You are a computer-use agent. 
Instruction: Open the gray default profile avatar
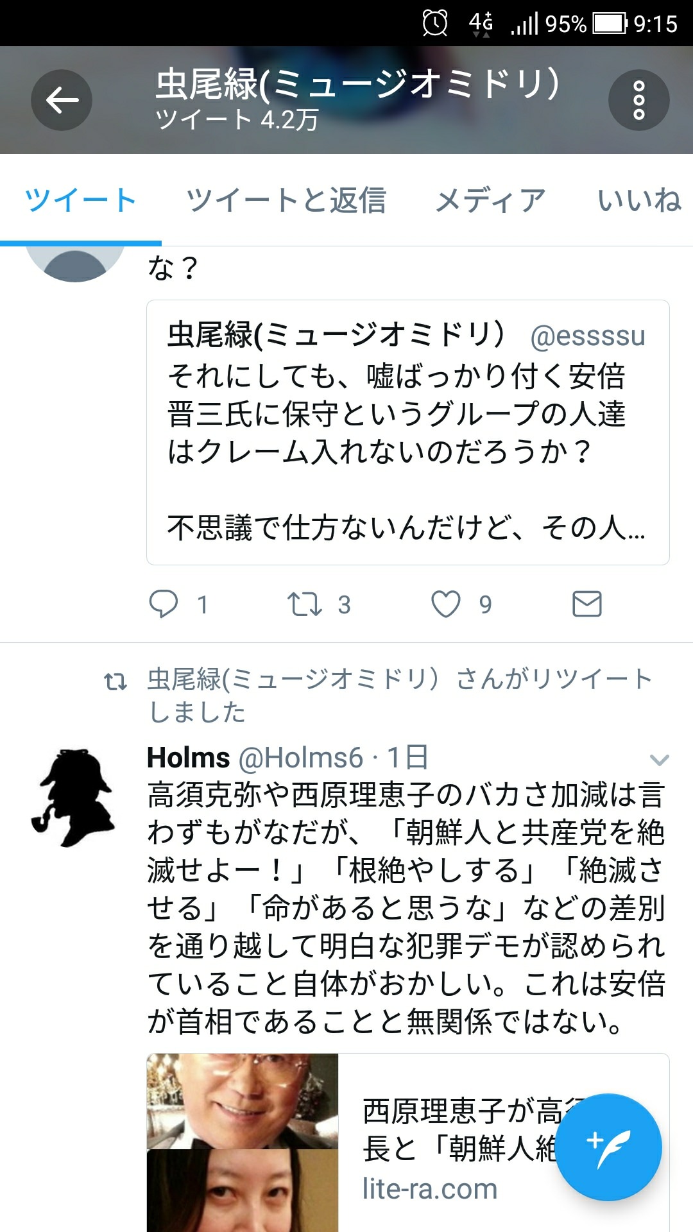pyautogui.click(x=75, y=264)
